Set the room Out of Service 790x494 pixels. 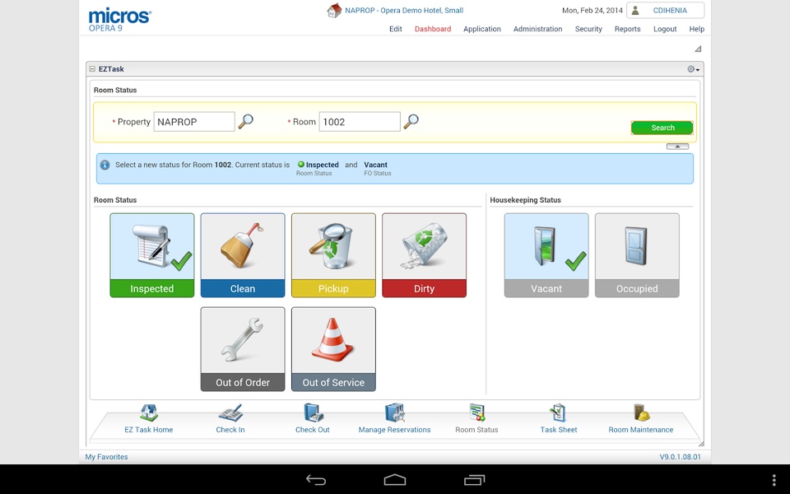tap(333, 349)
